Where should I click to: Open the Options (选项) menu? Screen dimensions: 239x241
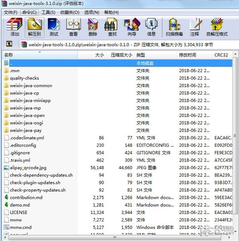coord(92,12)
